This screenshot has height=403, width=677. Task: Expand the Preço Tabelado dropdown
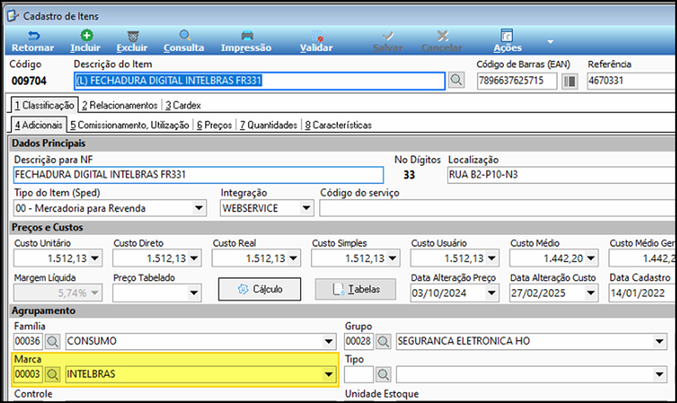coord(194,293)
